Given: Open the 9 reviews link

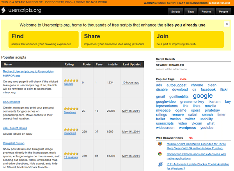Looking at the screenshot, I should [x=70, y=133].
